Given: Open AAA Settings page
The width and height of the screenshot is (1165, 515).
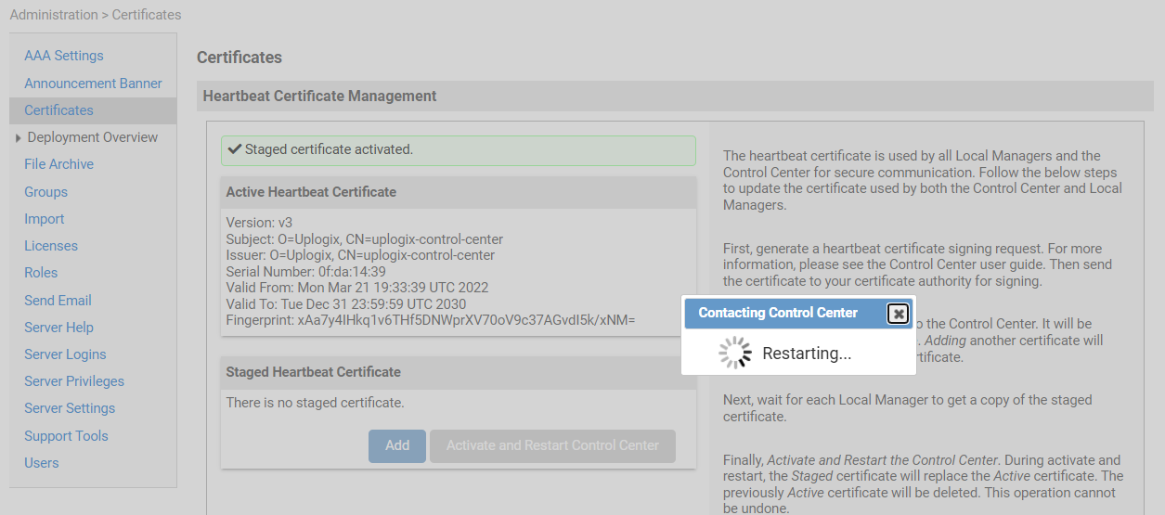Looking at the screenshot, I should point(64,56).
